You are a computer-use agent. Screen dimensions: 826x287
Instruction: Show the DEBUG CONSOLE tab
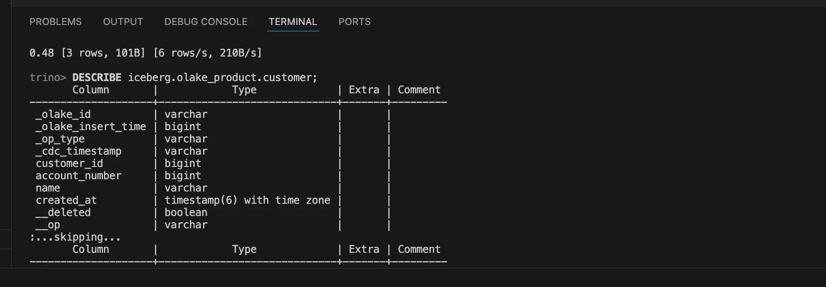tap(206, 22)
